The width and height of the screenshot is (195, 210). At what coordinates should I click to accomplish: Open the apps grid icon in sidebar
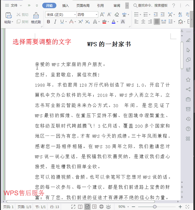pyautogui.click(x=188, y=139)
